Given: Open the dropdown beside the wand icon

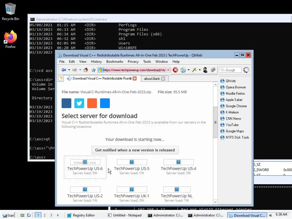Looking at the screenshot, I should pyautogui.click(x=200, y=70).
